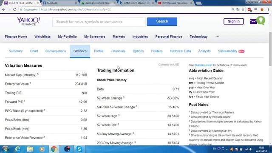Click the blue Search button

pyautogui.click(x=162, y=22)
